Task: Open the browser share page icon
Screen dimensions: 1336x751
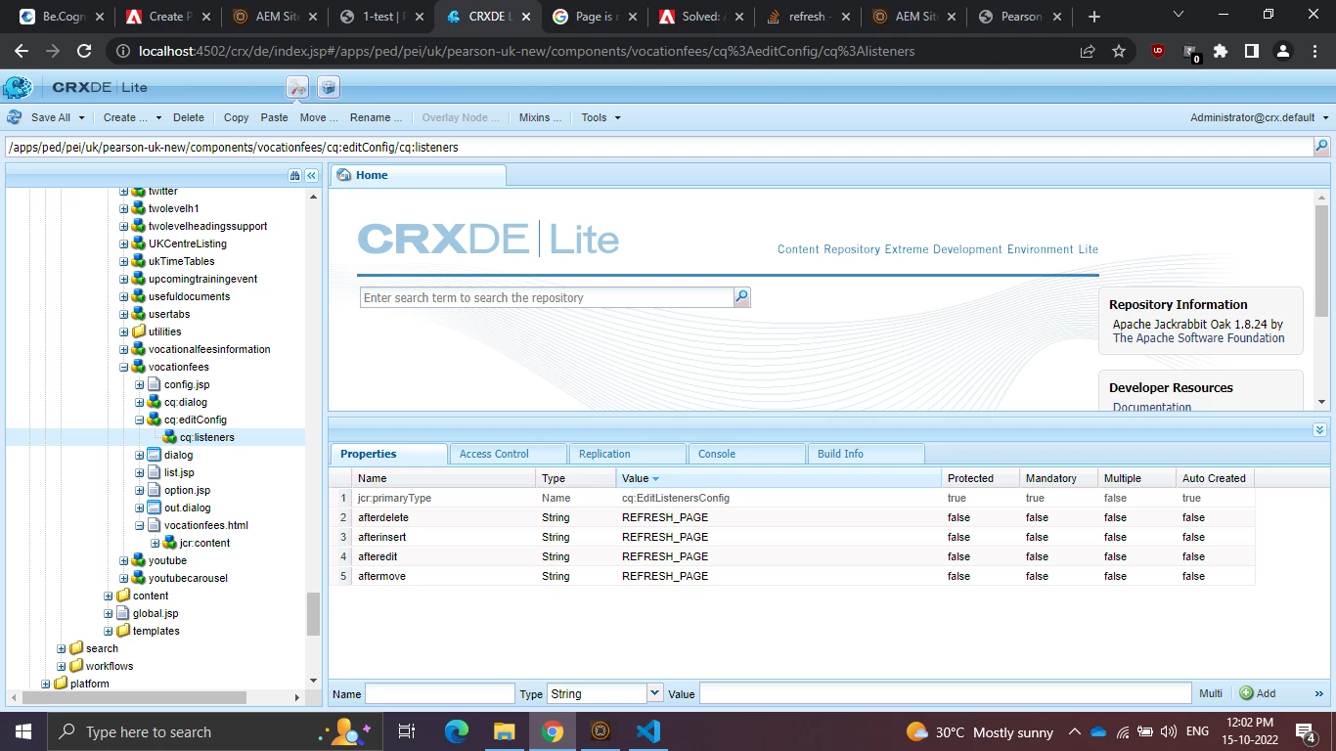Action: [1088, 51]
